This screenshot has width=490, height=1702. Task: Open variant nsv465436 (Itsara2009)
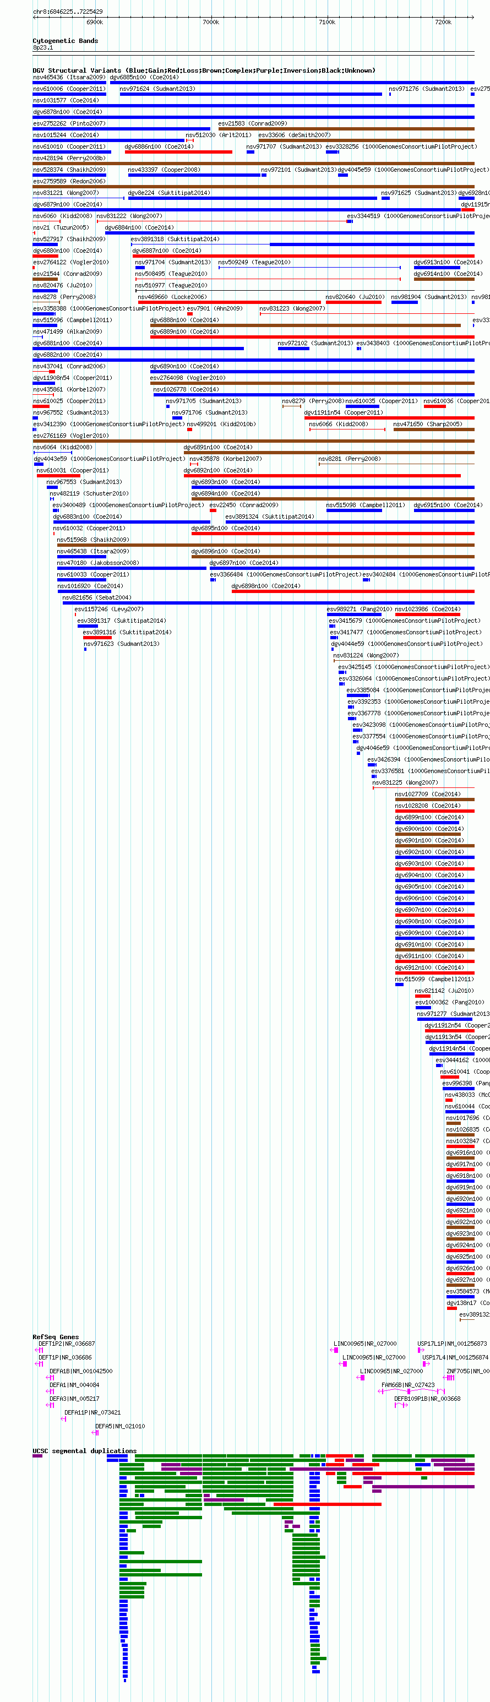point(69,77)
